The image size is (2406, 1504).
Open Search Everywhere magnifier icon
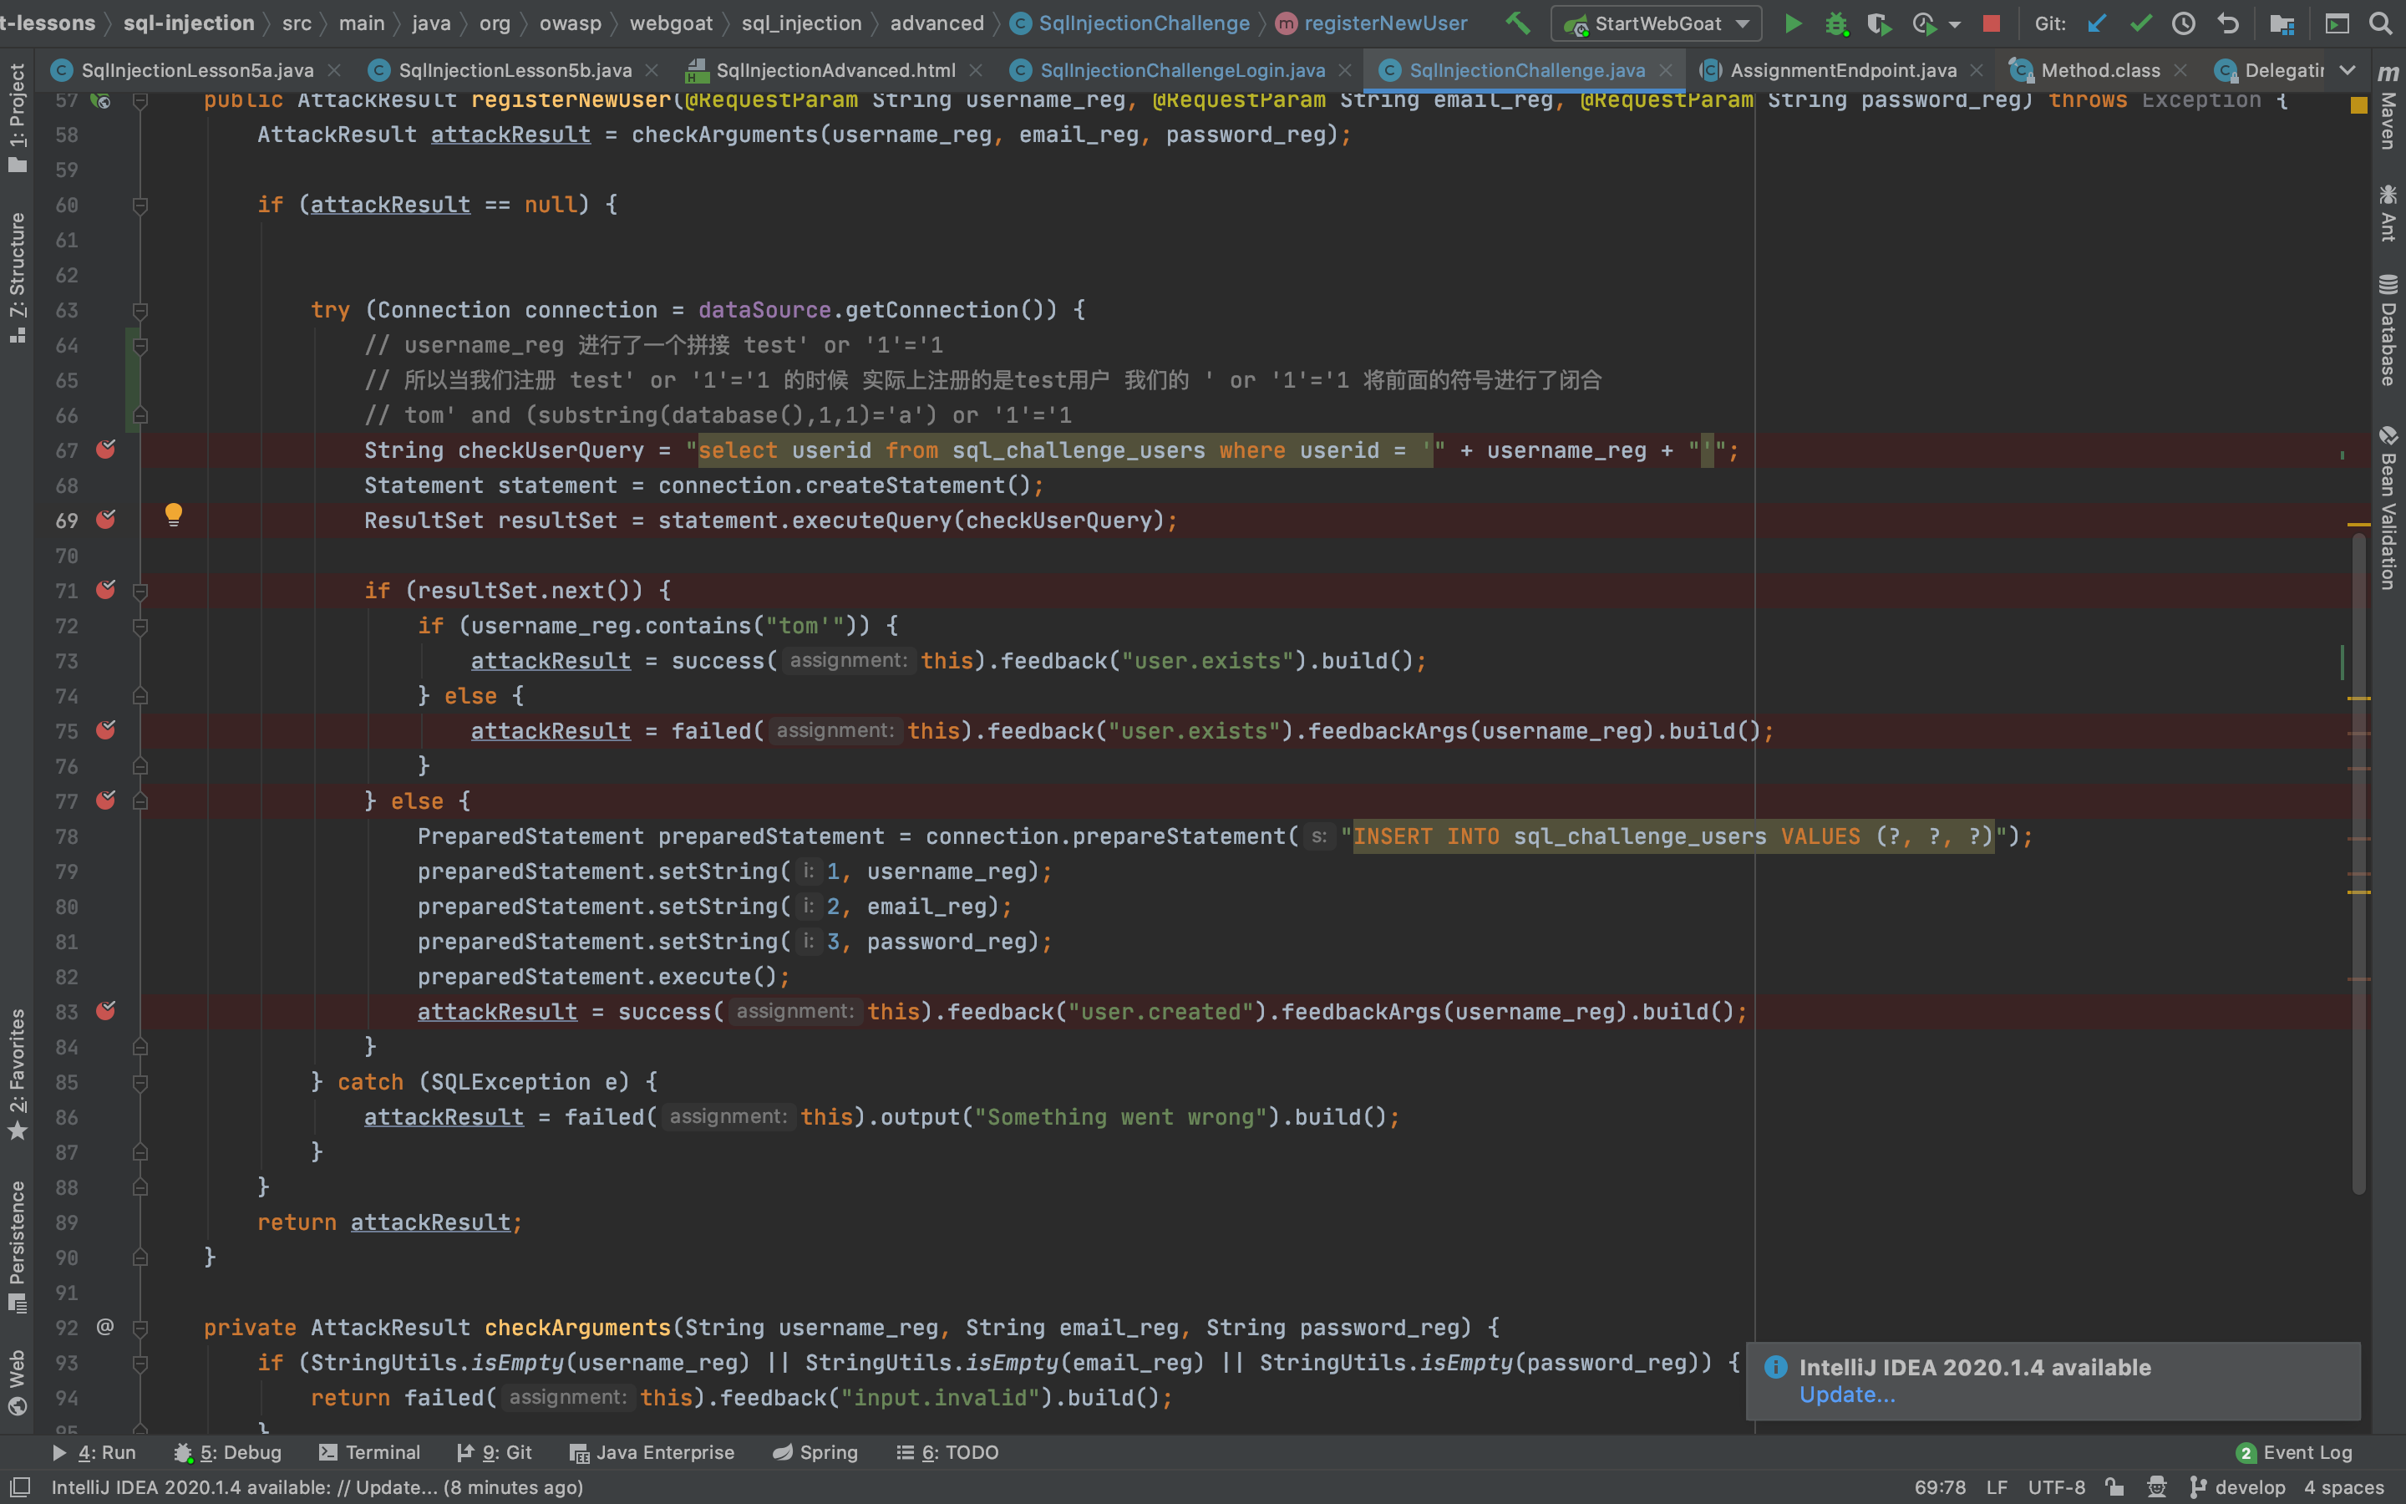pos(2380,23)
